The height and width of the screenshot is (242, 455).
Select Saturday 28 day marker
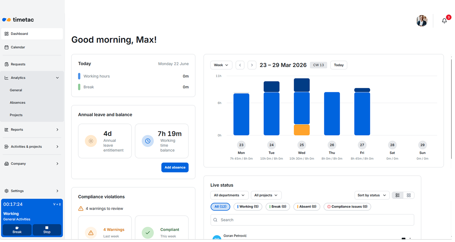(x=392, y=145)
